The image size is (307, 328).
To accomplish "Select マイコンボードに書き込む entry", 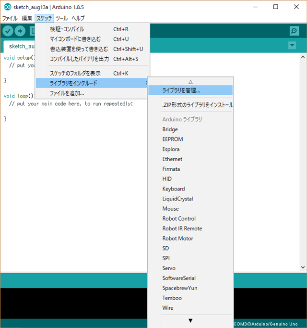I will (93, 39).
